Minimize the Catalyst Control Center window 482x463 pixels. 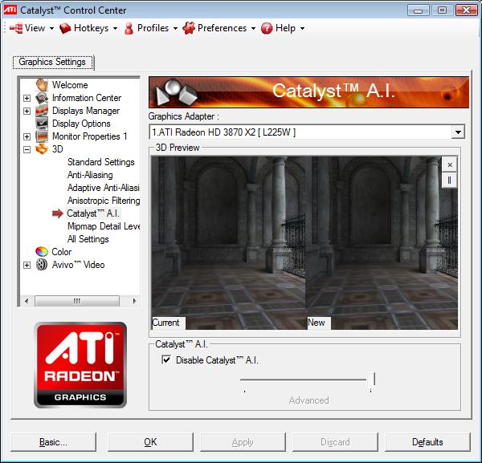coord(418,10)
